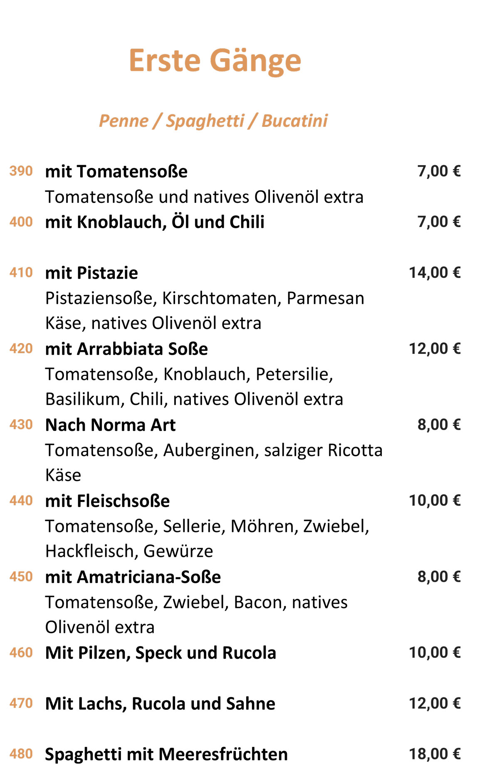The height and width of the screenshot is (771, 504).
Task: Select mit Amatriciana-Soße entry
Action: click(x=133, y=577)
